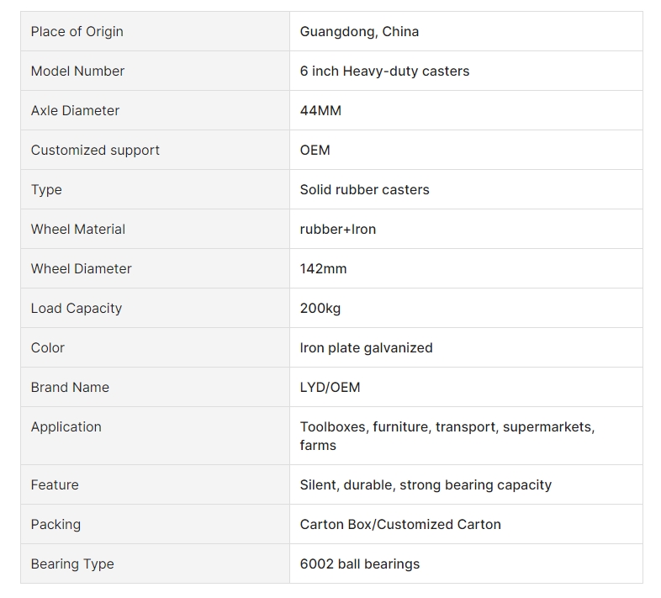Select the 6002 ball bearings value
The height and width of the screenshot is (598, 661).
click(x=360, y=564)
